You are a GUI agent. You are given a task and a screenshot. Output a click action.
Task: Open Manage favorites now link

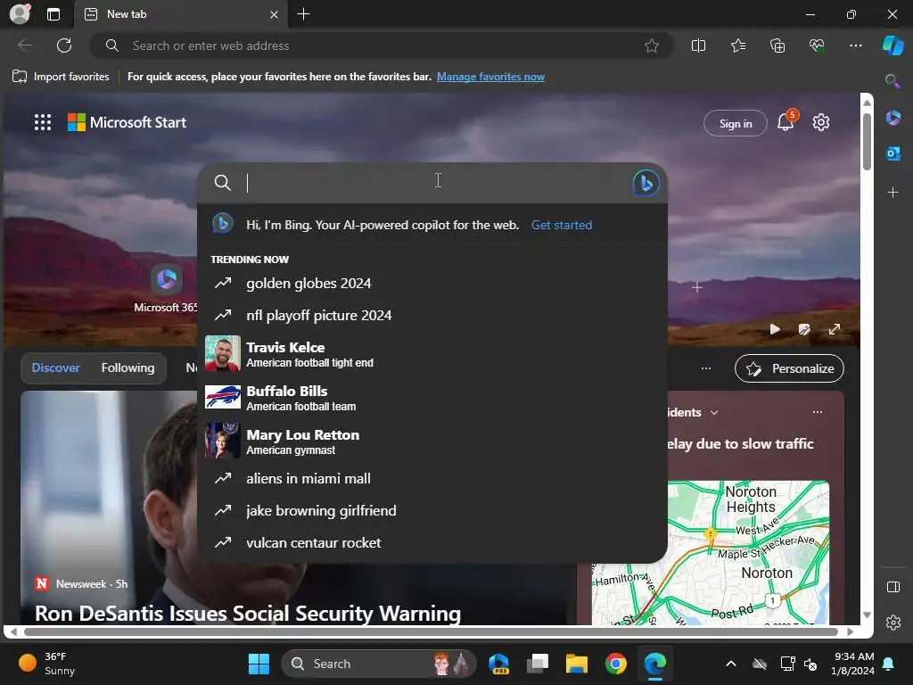[491, 77]
